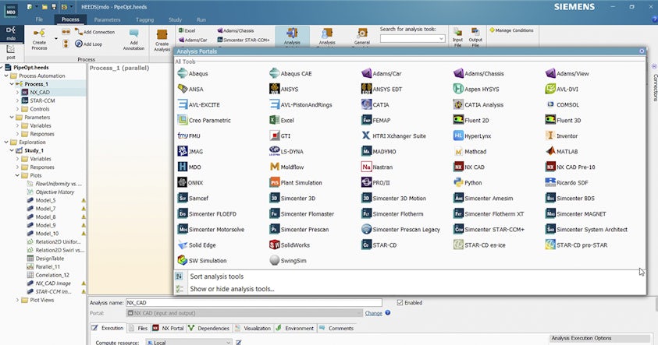The image size is (658, 345).
Task: Click the Output File button
Action: 475,37
